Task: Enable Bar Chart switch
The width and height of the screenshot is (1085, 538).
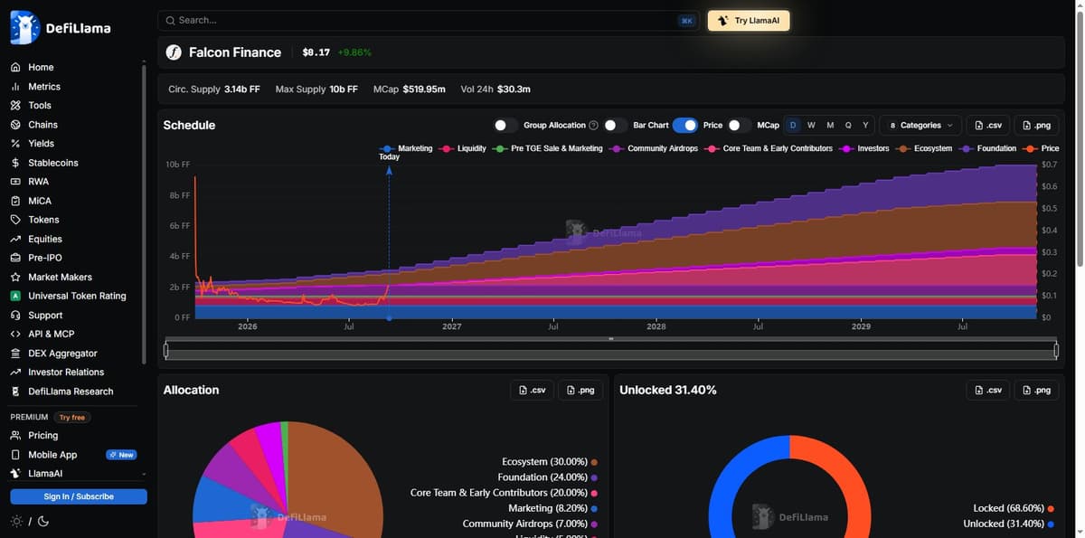Action: click(x=616, y=126)
